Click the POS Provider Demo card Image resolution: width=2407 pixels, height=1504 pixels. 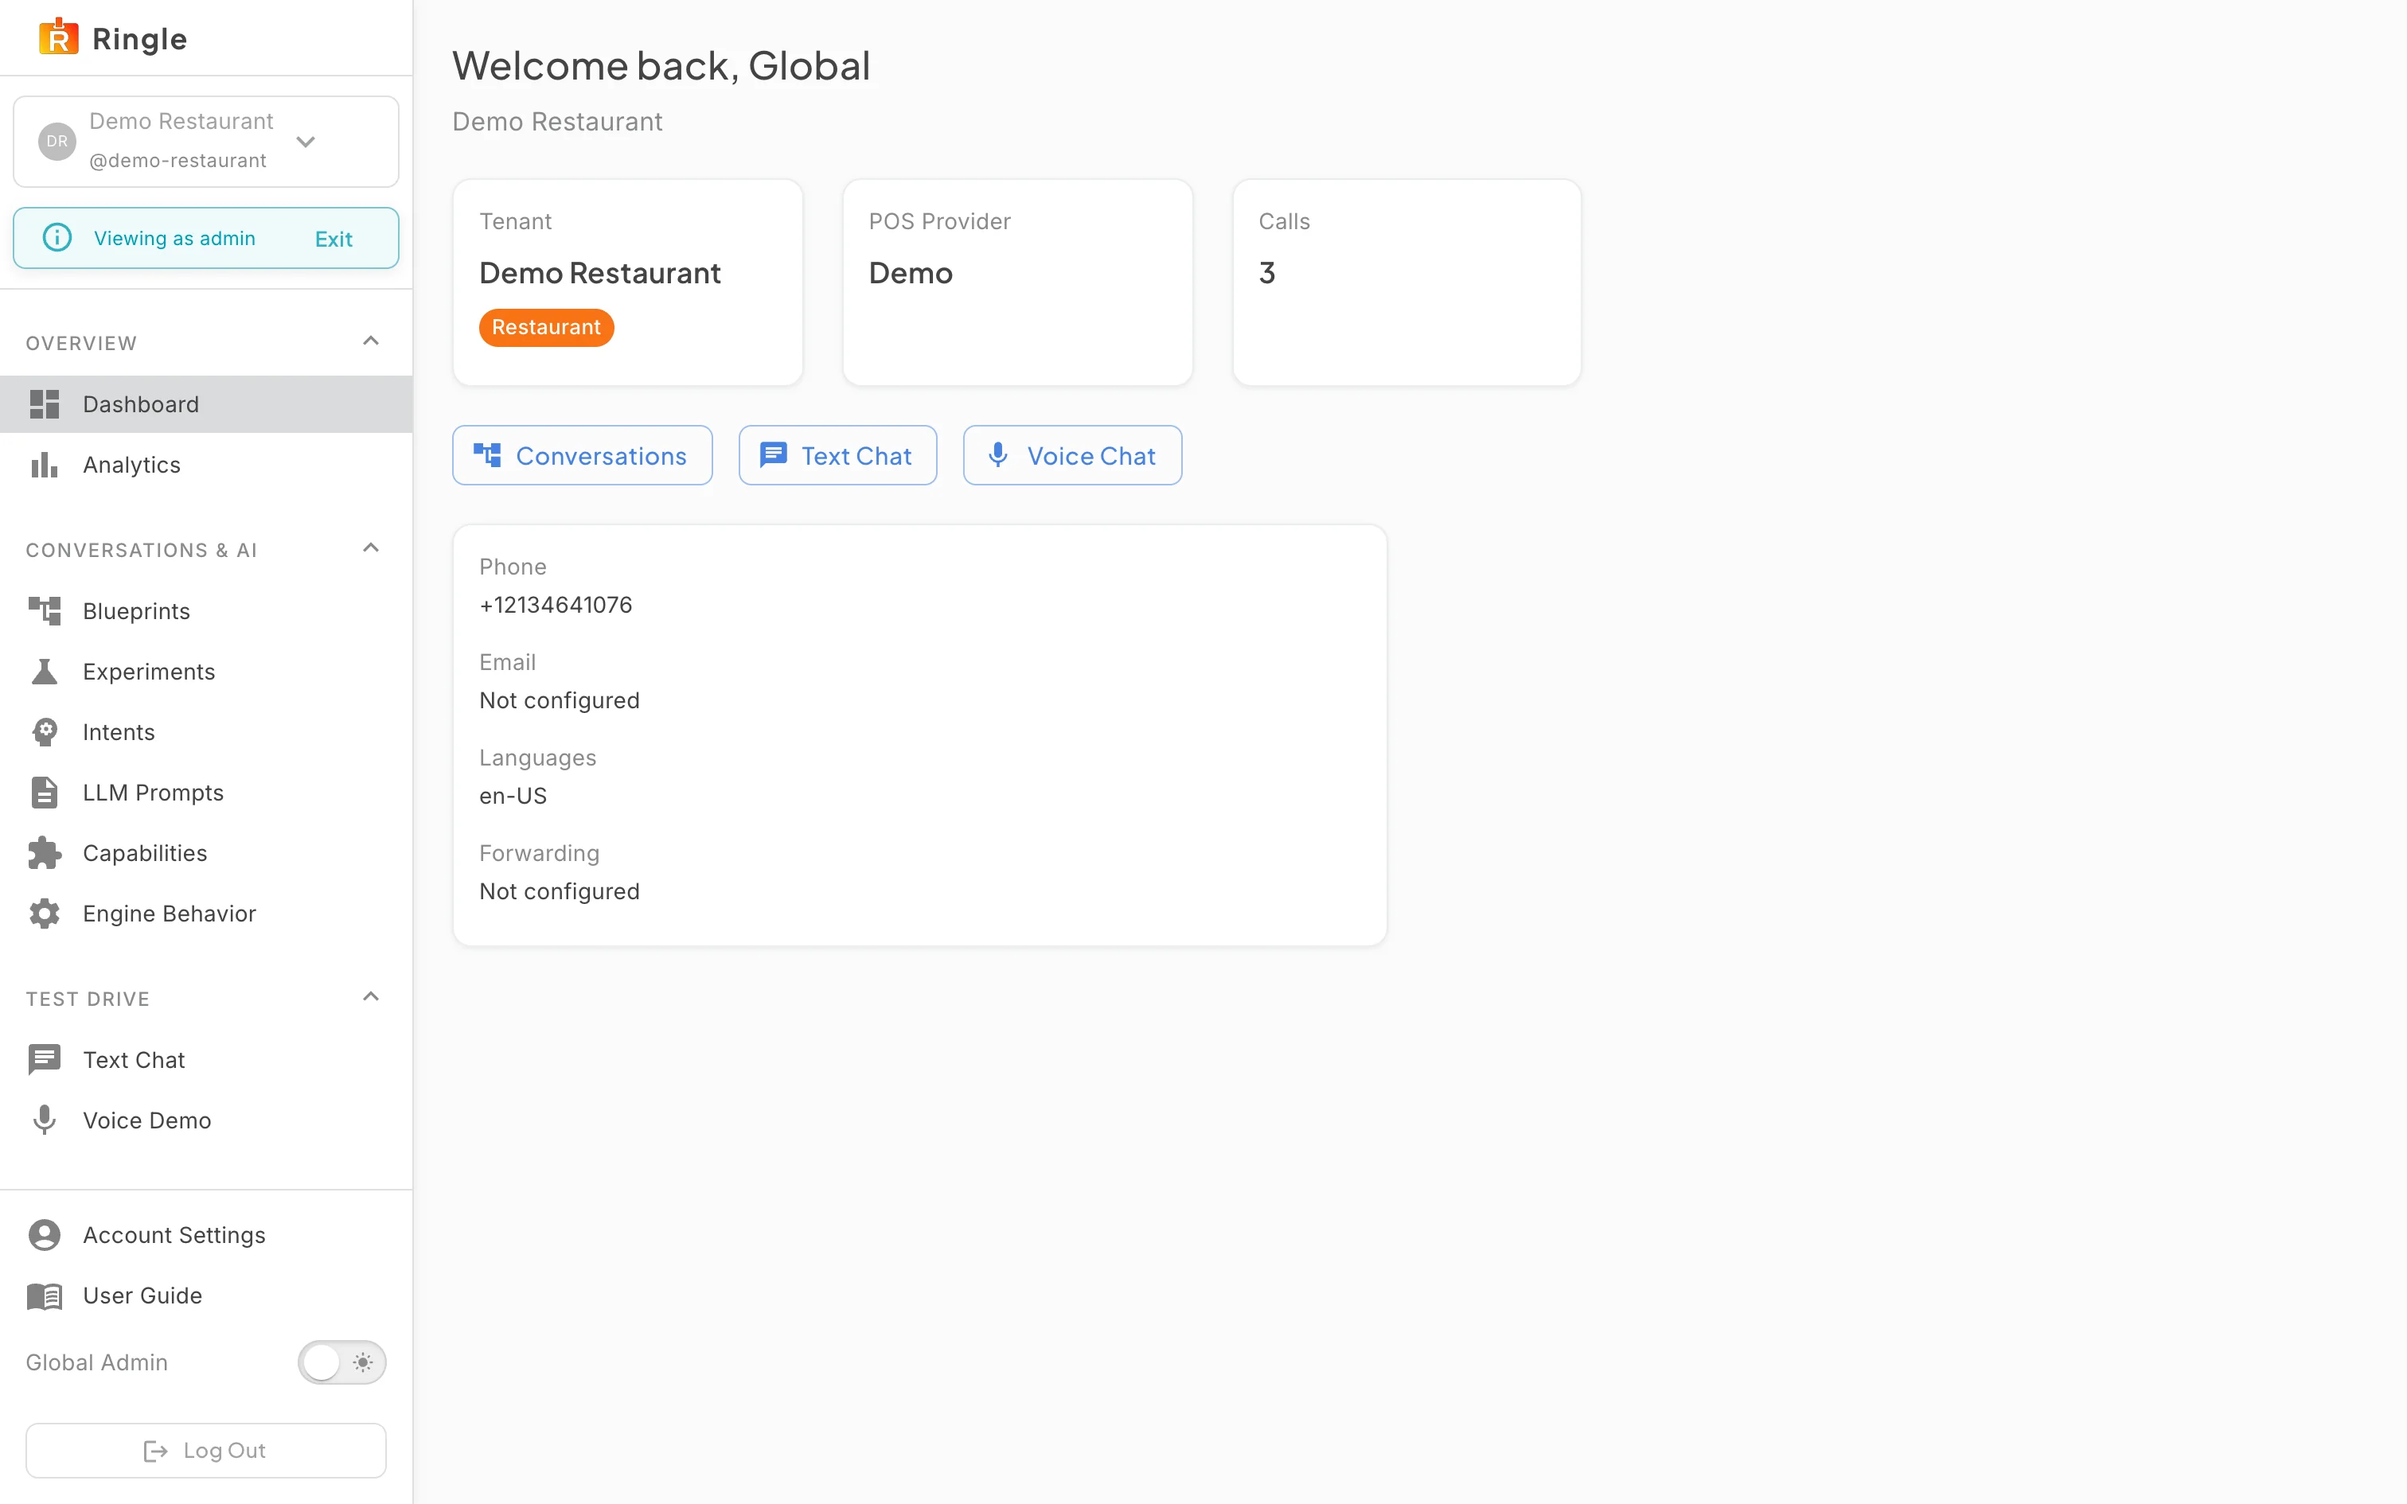coord(1017,282)
